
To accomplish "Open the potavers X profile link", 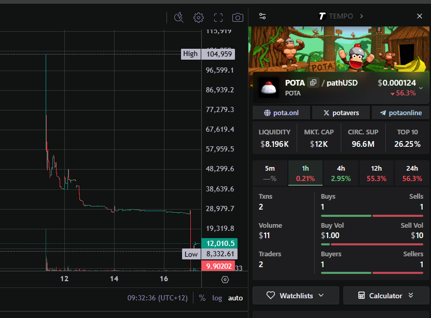I will coord(341,113).
